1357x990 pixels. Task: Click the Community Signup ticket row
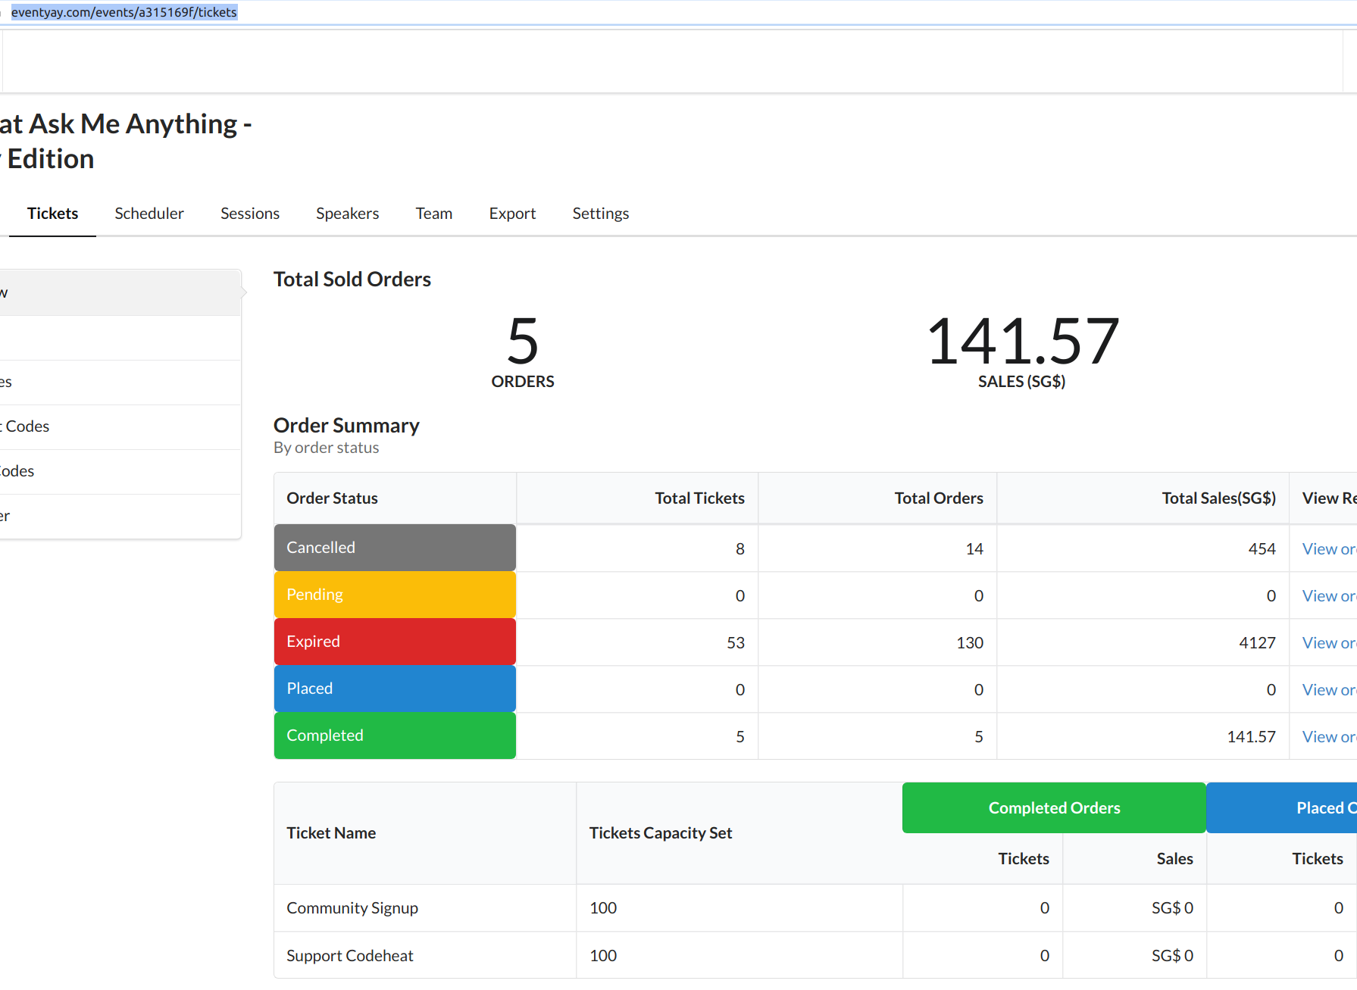[815, 908]
